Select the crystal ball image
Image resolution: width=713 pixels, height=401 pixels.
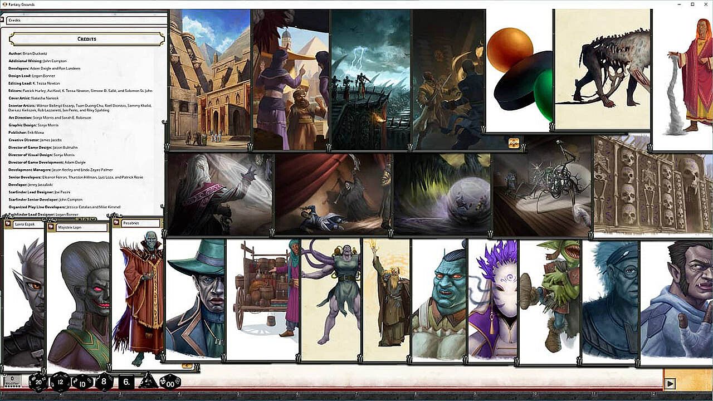pos(442,194)
